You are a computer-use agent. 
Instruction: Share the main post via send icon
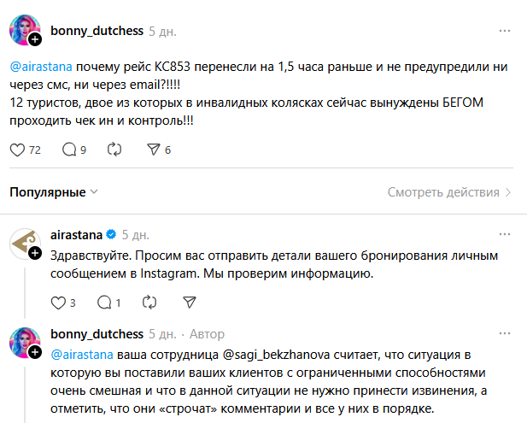pos(154,150)
